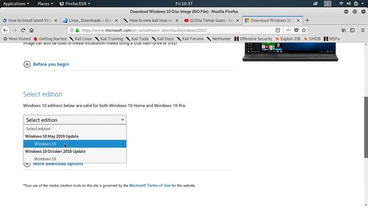Screen dimensions: 368x207
Task: Close the Eita Tomar Gaan tab
Action: pyautogui.click(x=237, y=21)
